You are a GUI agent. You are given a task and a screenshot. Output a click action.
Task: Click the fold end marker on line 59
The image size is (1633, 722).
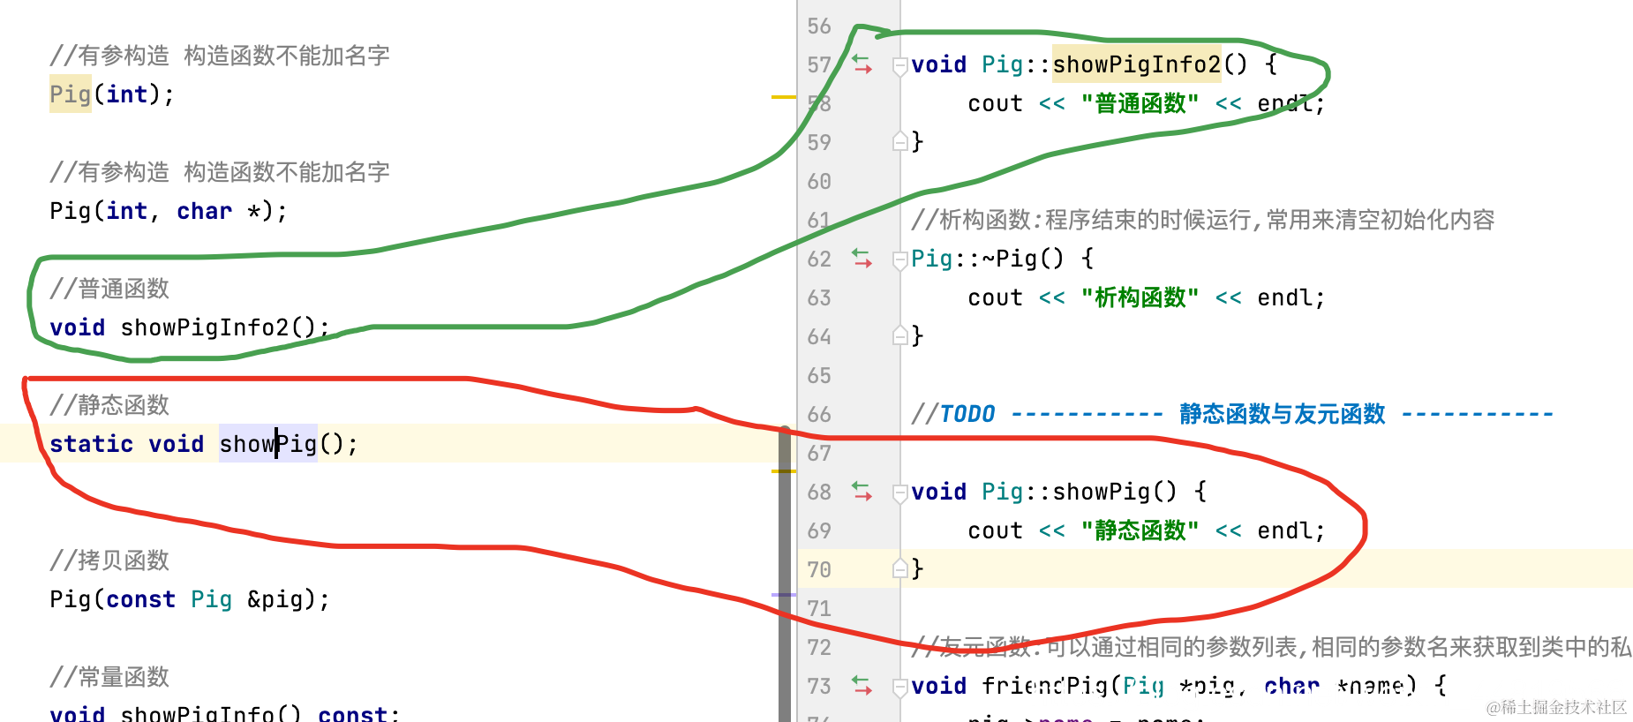click(899, 141)
